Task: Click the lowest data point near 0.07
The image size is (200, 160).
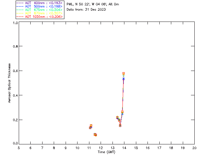Action: (96, 135)
